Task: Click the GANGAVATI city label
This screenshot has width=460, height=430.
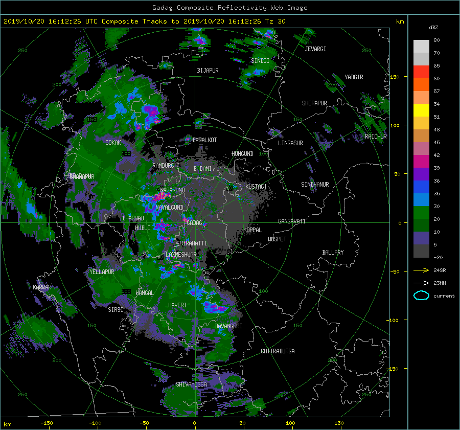Action: (292, 221)
